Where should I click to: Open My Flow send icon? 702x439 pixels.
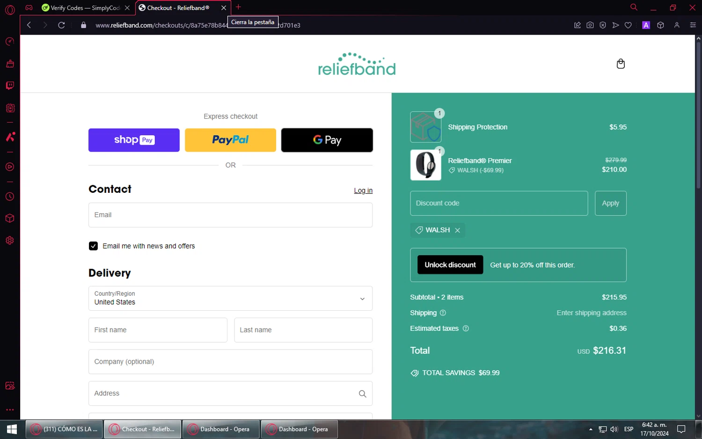tap(615, 25)
